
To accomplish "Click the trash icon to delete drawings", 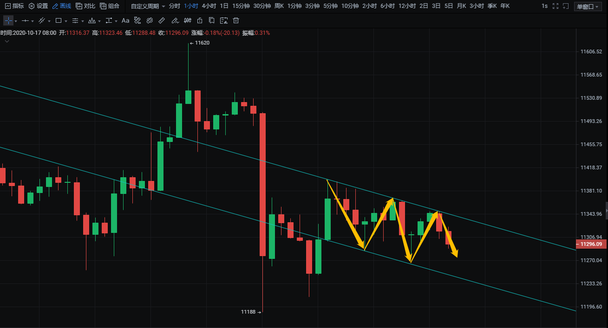I will (x=236, y=20).
